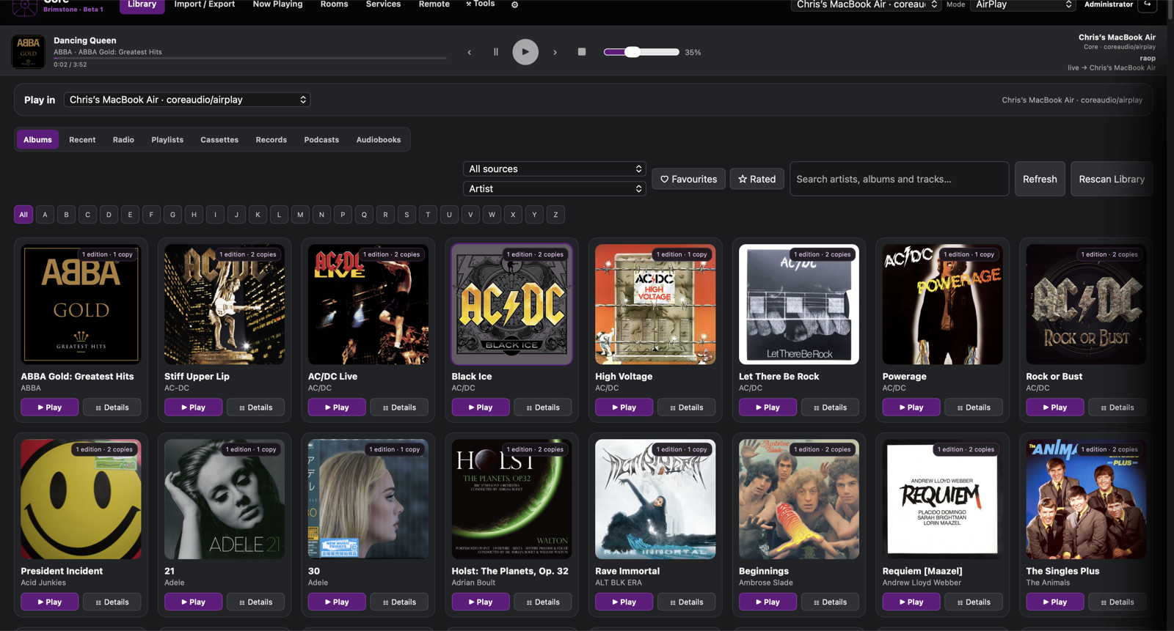Adjust the 35% volume slider
The height and width of the screenshot is (631, 1174).
click(x=641, y=52)
